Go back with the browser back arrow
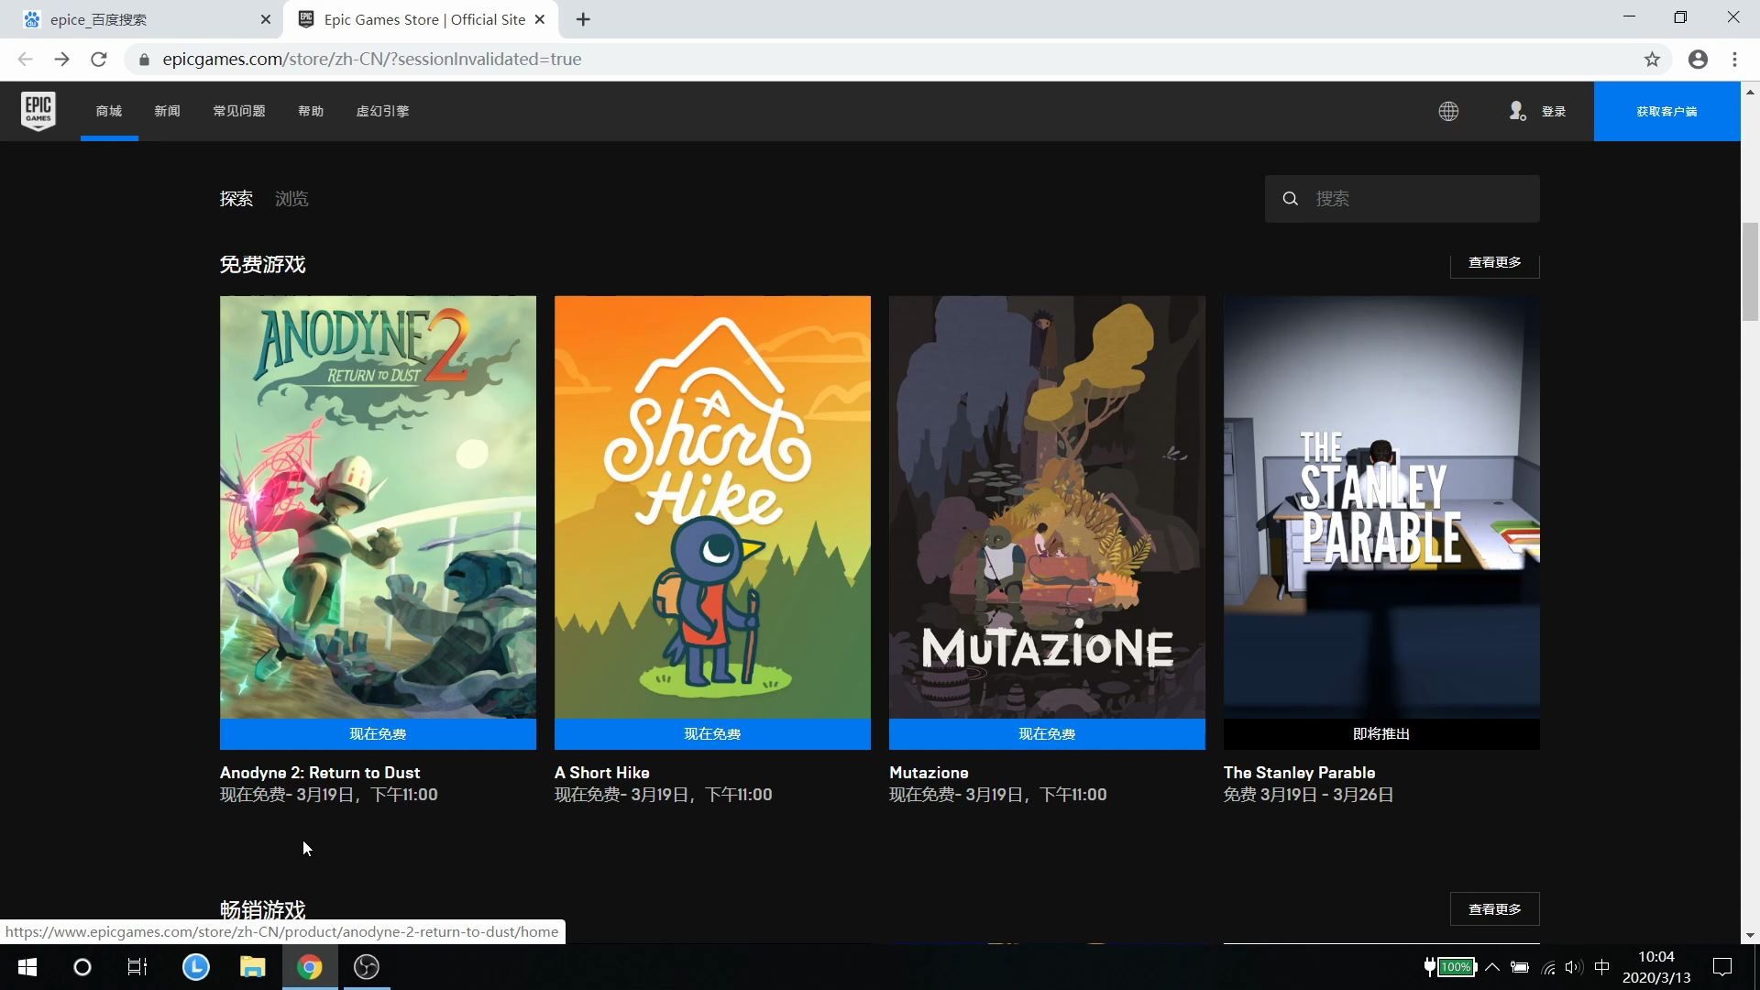This screenshot has height=990, width=1760. pos(25,59)
